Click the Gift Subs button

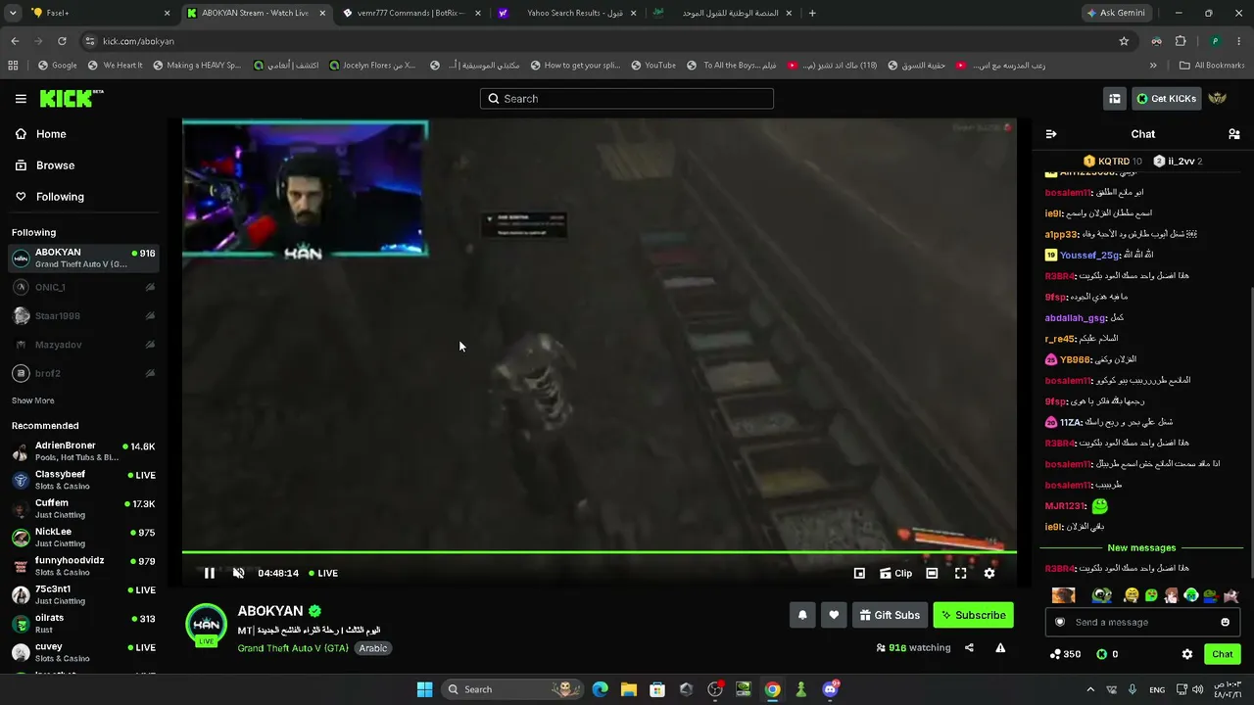[890, 615]
